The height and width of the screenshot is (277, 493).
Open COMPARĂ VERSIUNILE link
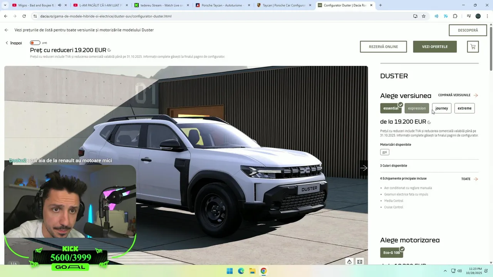tap(458, 95)
